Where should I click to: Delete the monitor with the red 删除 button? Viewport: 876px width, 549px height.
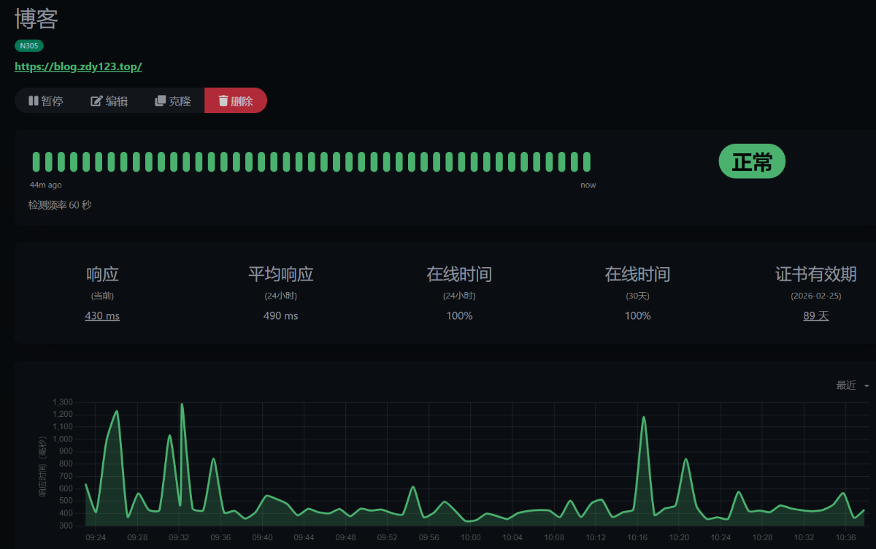tap(235, 101)
